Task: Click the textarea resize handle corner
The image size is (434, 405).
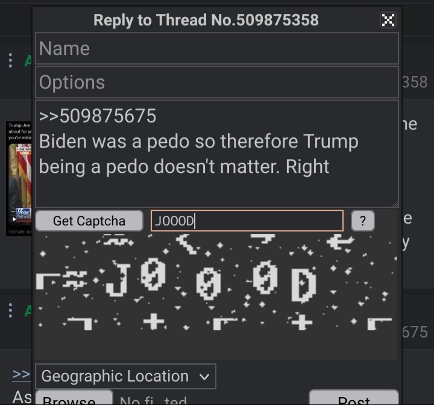Action: point(395,204)
